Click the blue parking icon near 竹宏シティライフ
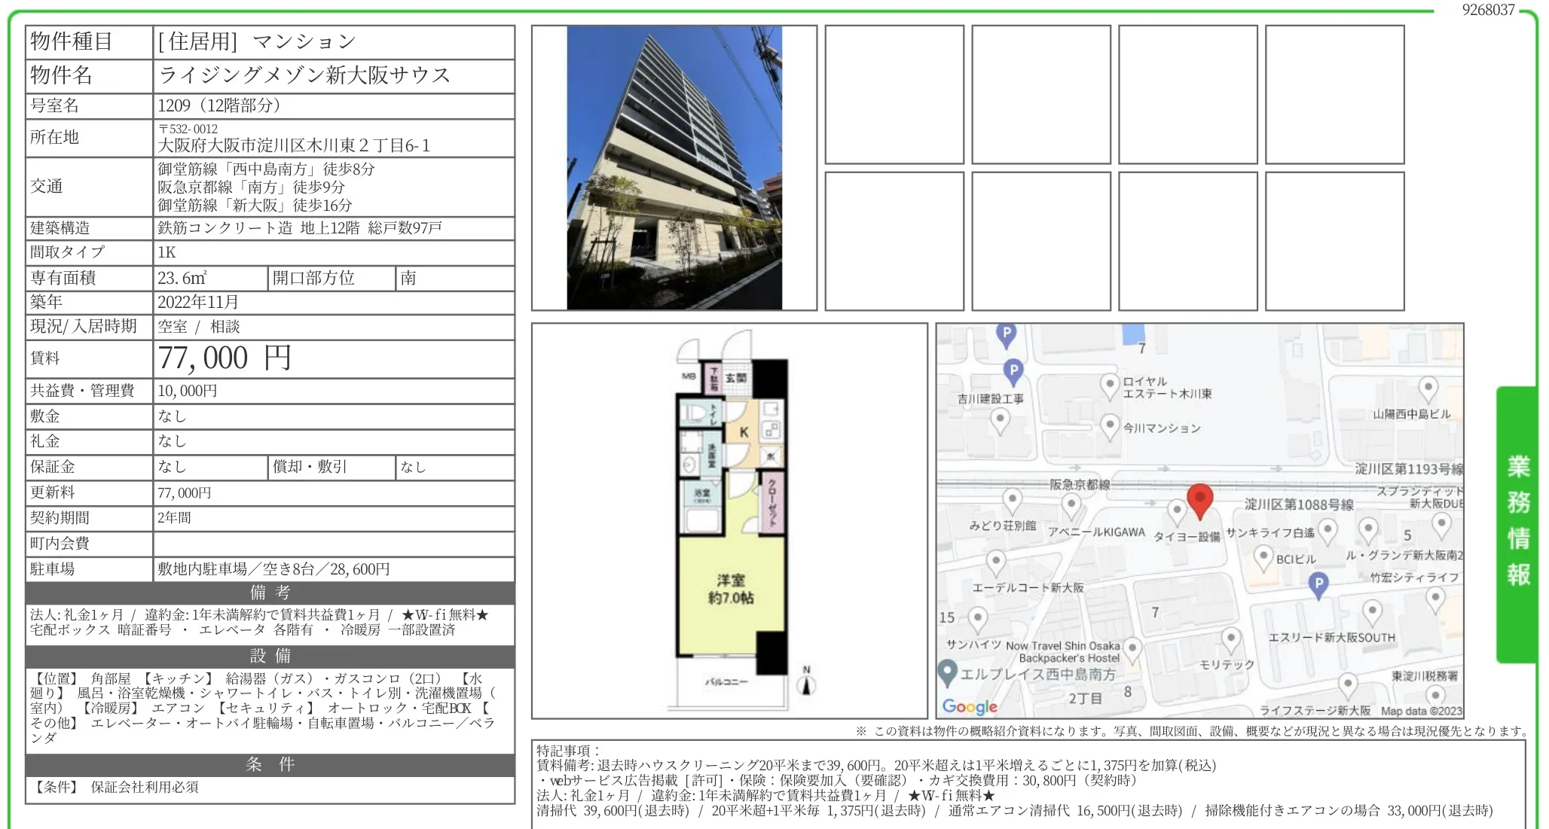The image size is (1549, 829). (1318, 584)
